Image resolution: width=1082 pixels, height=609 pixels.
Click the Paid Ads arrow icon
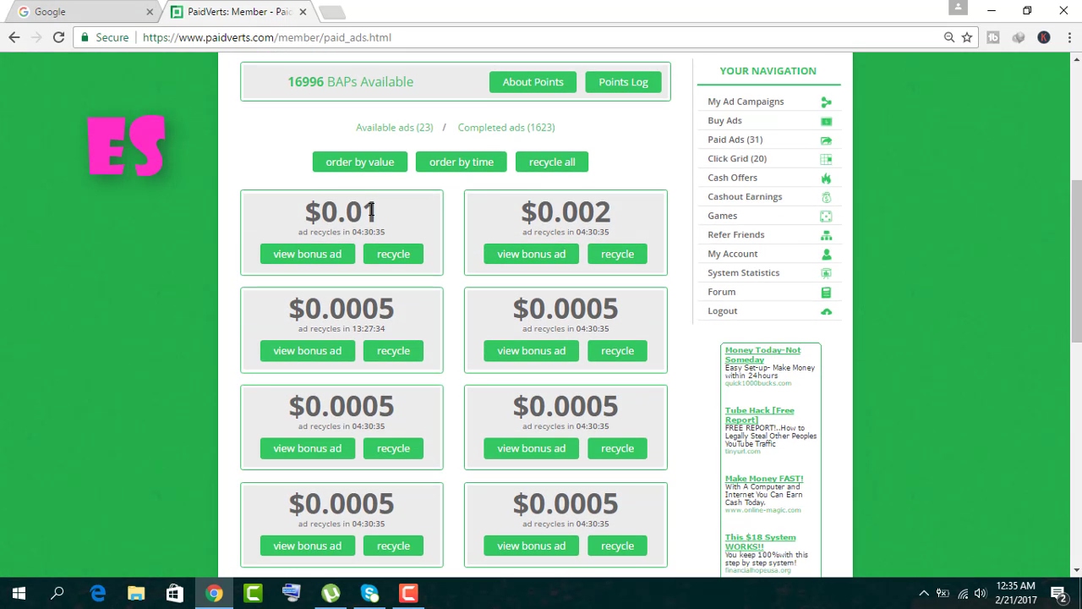pos(826,140)
